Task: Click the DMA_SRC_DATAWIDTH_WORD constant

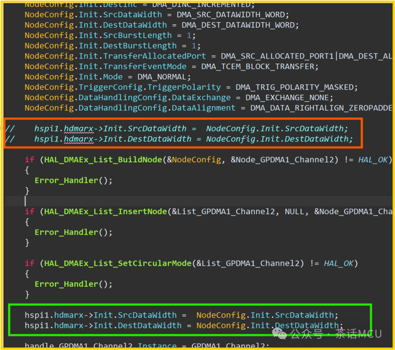Action: [231, 15]
